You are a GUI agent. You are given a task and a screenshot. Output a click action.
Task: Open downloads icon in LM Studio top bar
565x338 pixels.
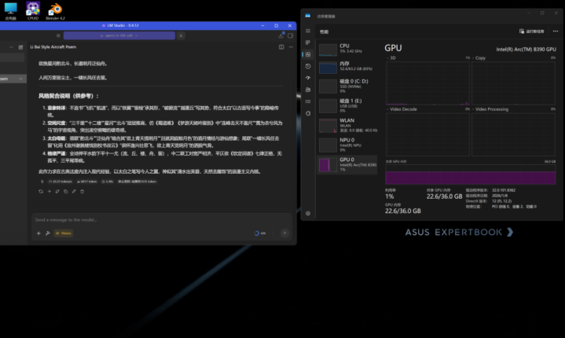281,35
